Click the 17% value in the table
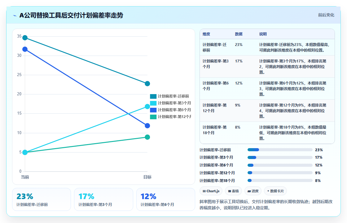 coord(239,61)
